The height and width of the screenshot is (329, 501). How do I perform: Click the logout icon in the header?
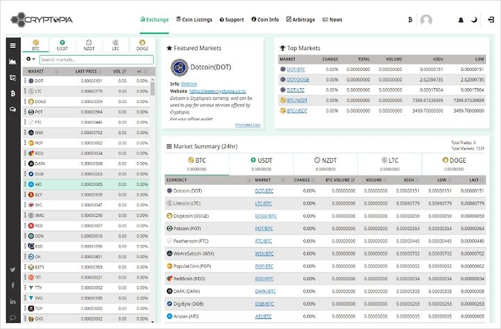pos(491,19)
